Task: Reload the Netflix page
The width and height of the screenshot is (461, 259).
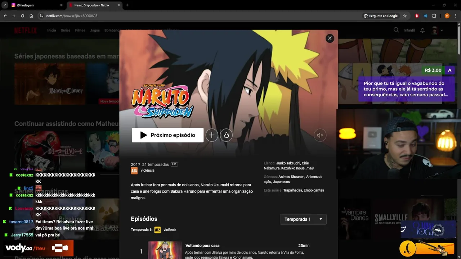Action: click(x=23, y=16)
